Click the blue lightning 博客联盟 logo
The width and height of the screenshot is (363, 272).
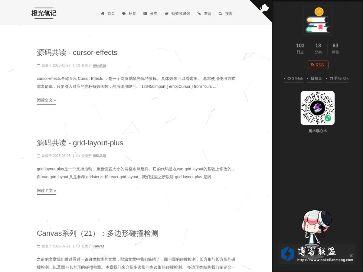coord(287,254)
